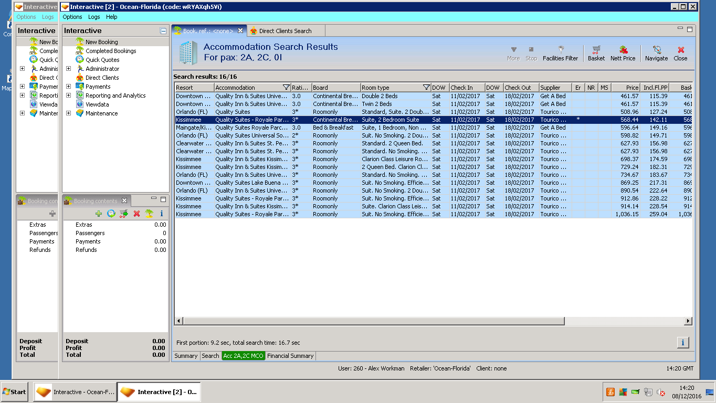Expand the Administrator tree node
The height and width of the screenshot is (403, 716).
point(68,69)
